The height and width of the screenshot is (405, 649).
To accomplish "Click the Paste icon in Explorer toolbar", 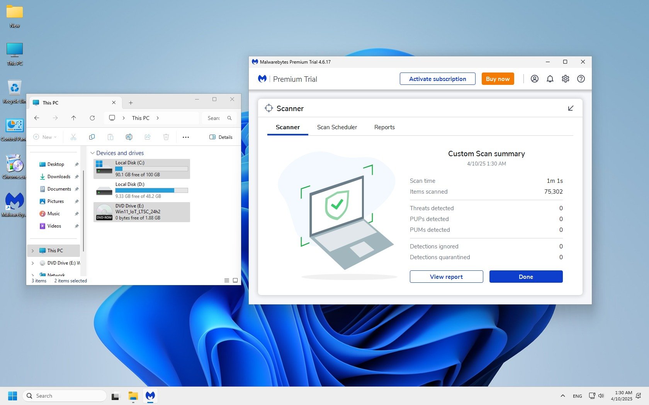I will [x=110, y=137].
